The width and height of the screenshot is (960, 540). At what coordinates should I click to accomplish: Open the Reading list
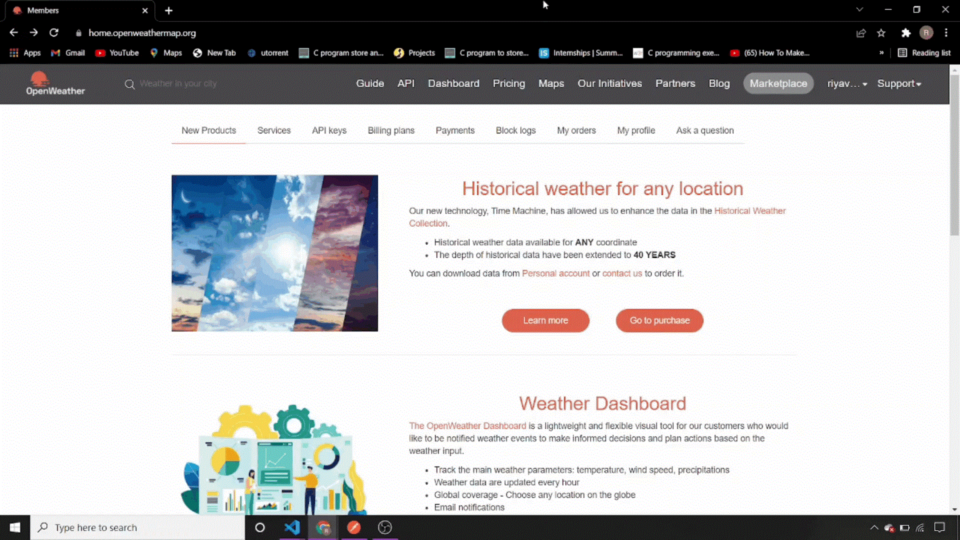click(924, 53)
